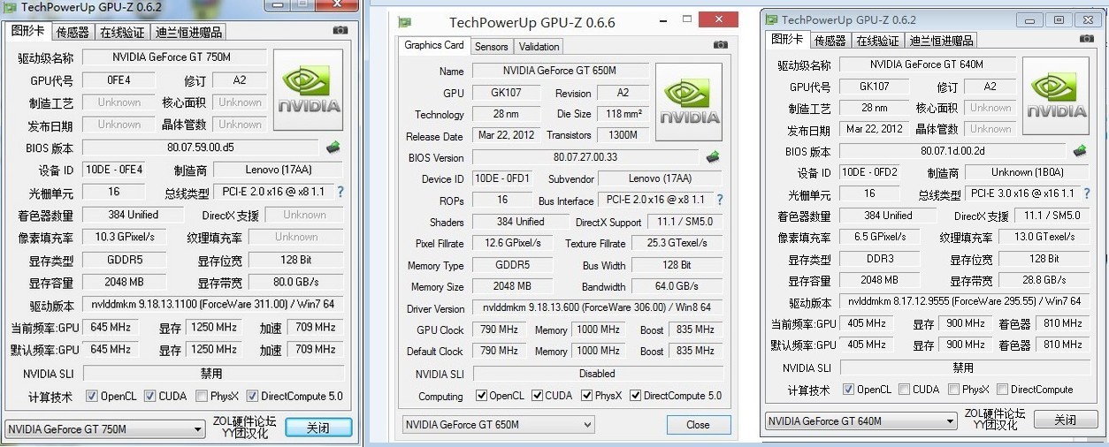Open 传感器 tab in GT 640M window
The image size is (1109, 447).
click(x=830, y=40)
